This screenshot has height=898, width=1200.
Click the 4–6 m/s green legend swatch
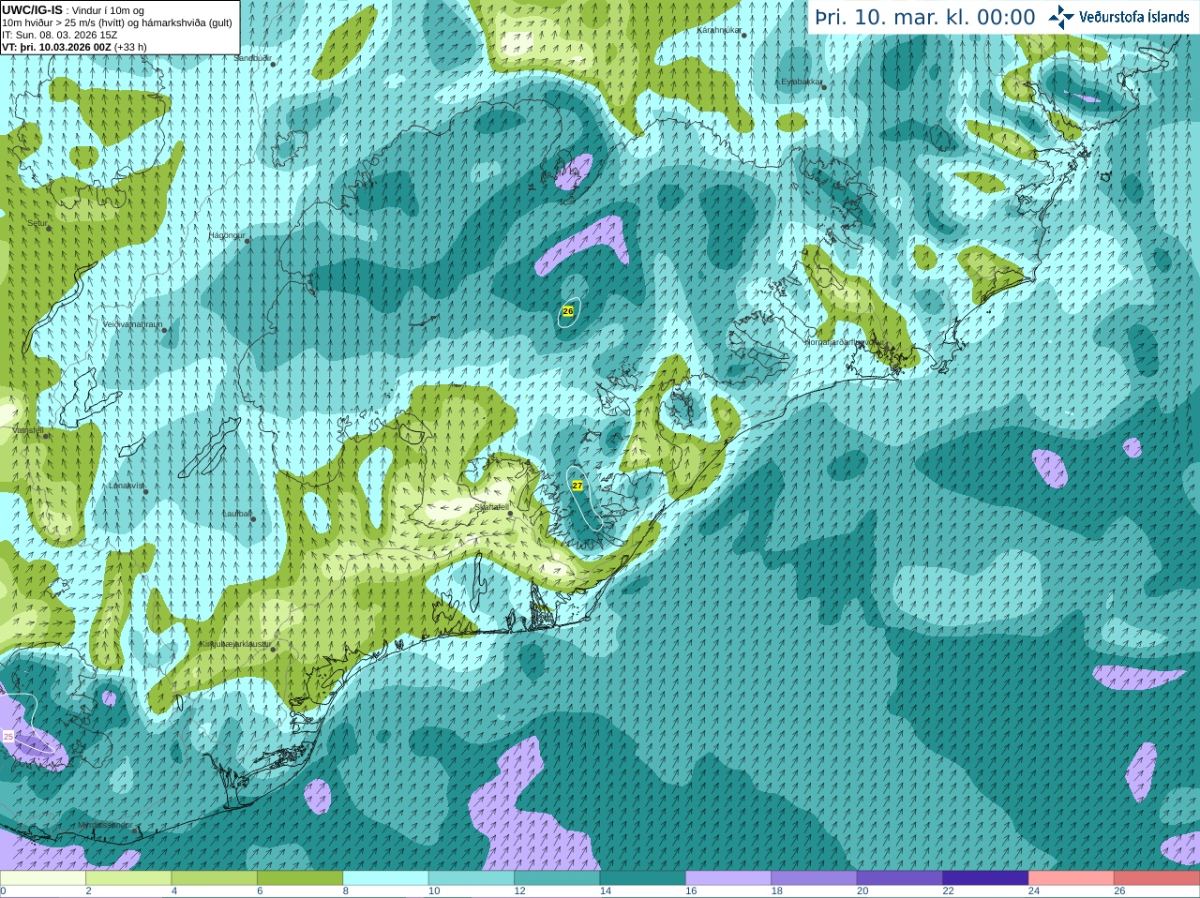click(x=215, y=878)
